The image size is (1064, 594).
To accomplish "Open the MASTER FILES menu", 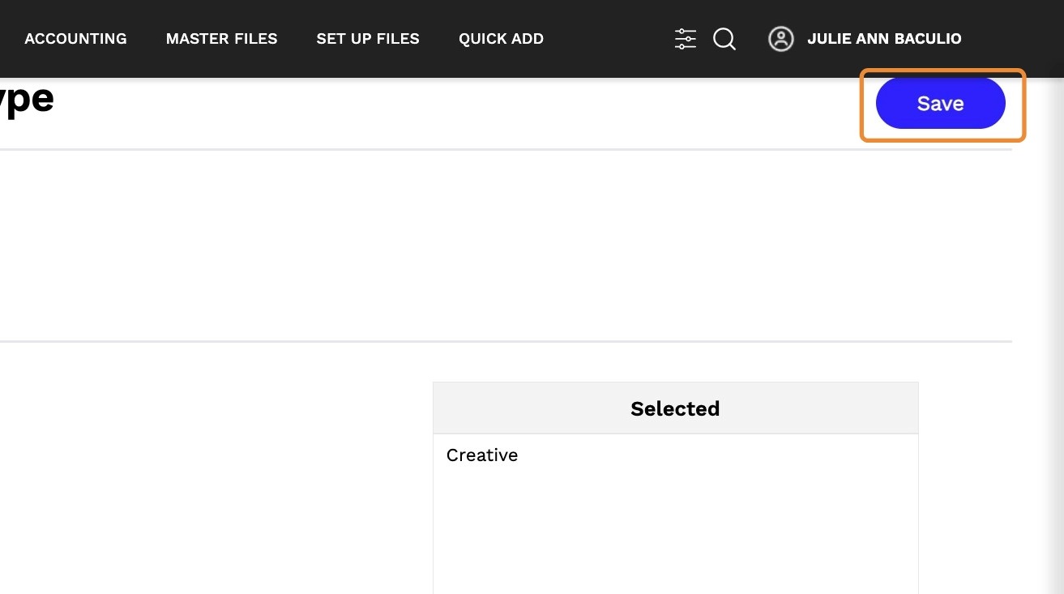I will click(x=221, y=39).
